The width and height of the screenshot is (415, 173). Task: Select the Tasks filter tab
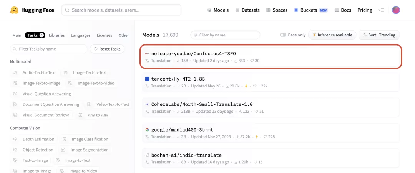pyautogui.click(x=35, y=35)
